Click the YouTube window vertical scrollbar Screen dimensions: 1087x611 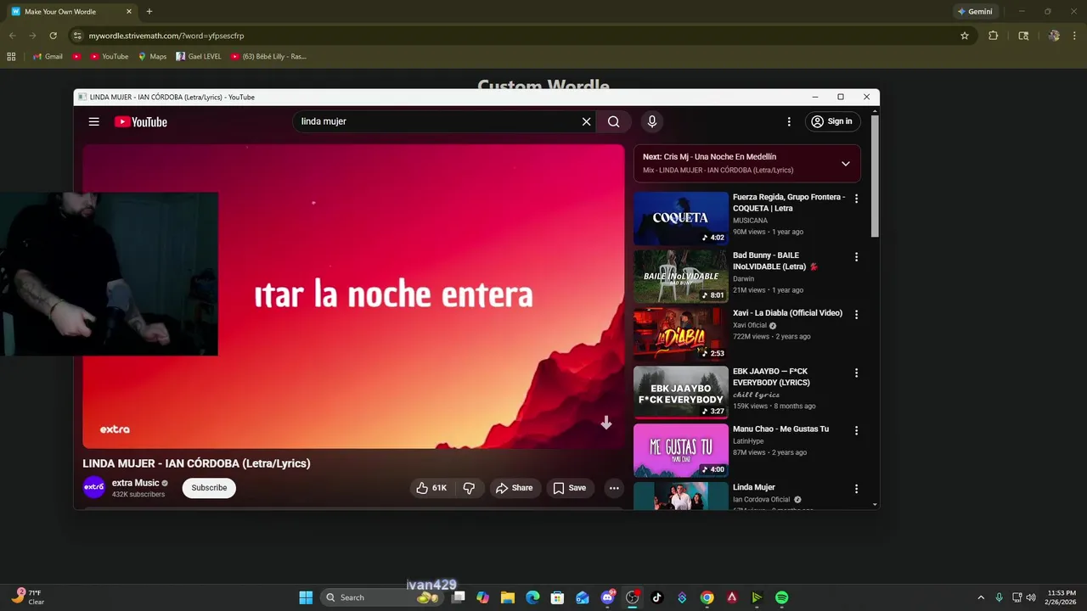click(x=875, y=176)
